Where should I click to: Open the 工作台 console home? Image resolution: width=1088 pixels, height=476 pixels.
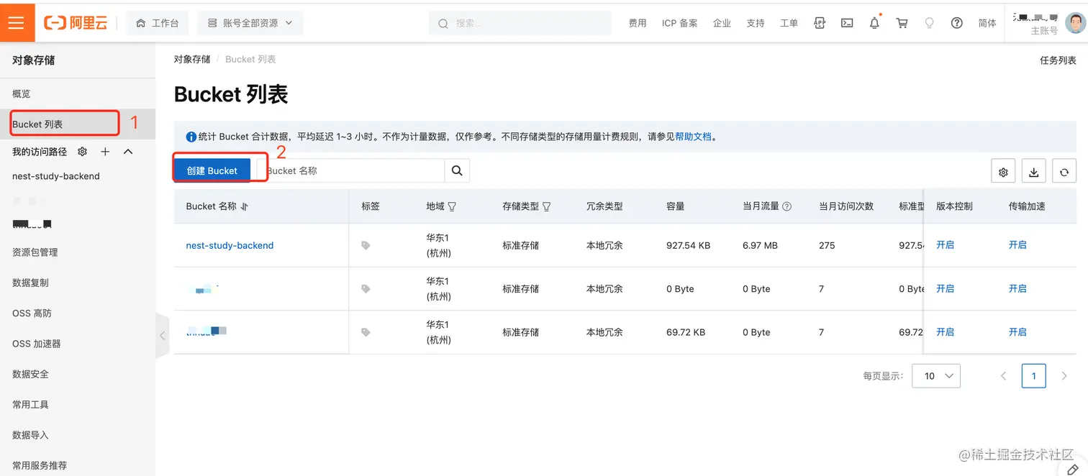[157, 23]
